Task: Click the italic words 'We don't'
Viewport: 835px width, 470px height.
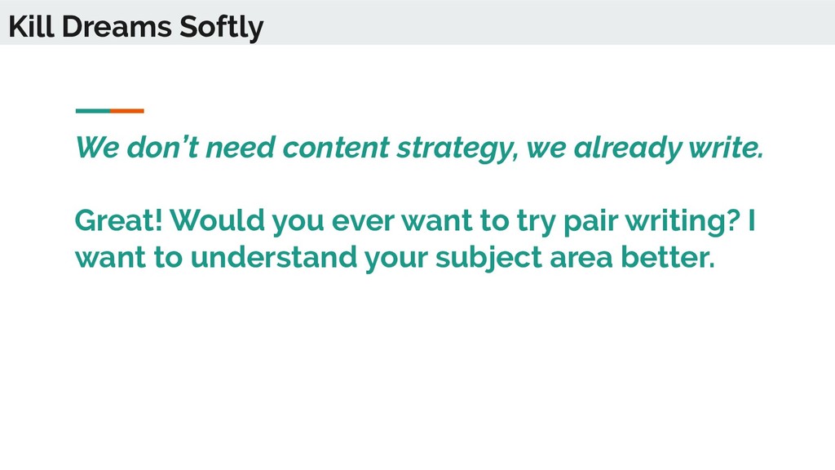Action: coord(137,148)
